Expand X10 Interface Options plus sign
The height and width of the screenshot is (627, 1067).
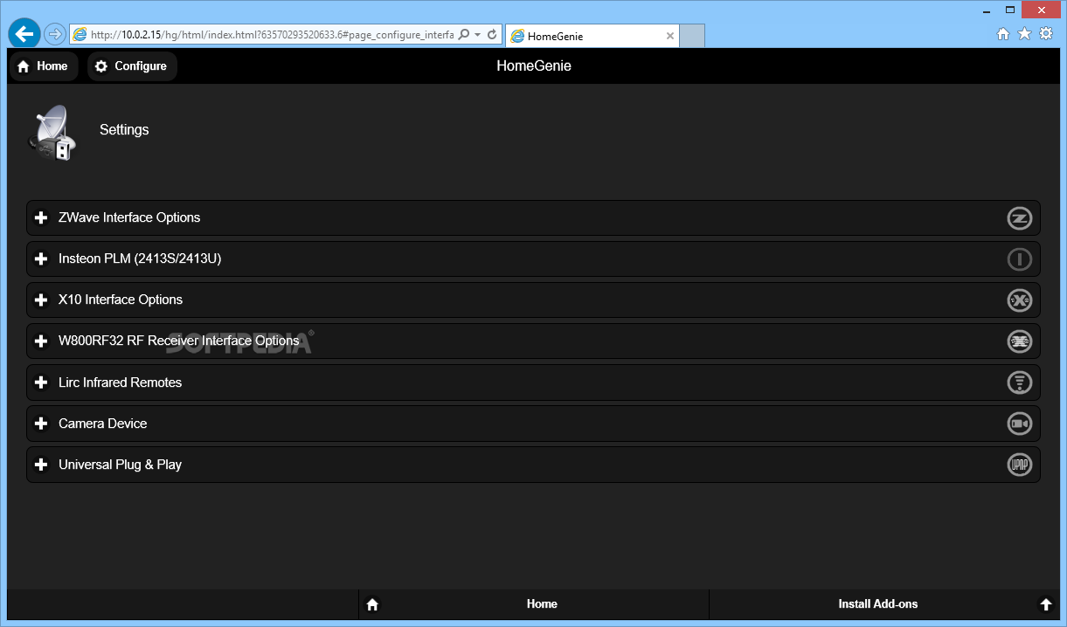coord(40,300)
